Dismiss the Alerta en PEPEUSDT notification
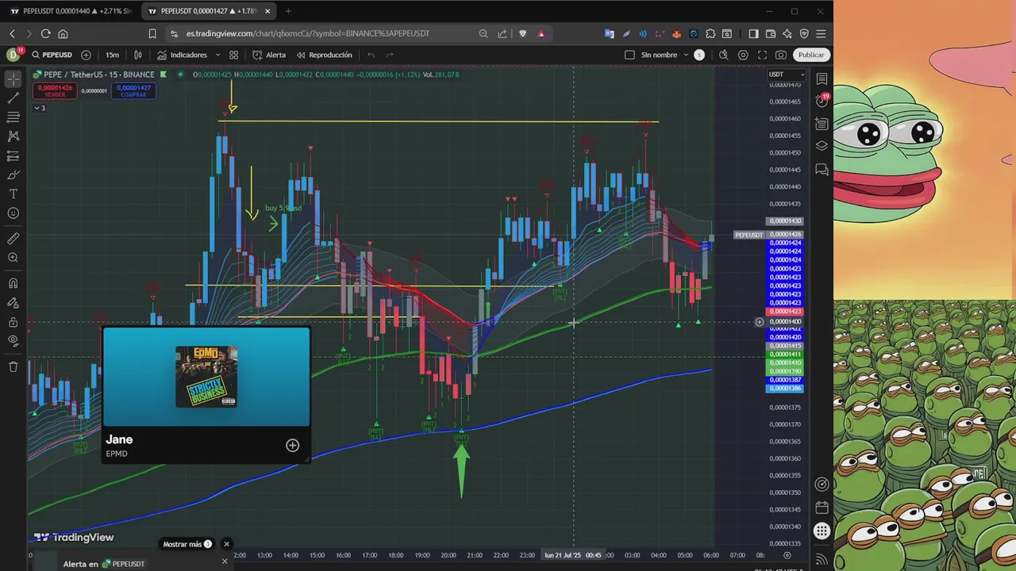 click(x=225, y=561)
